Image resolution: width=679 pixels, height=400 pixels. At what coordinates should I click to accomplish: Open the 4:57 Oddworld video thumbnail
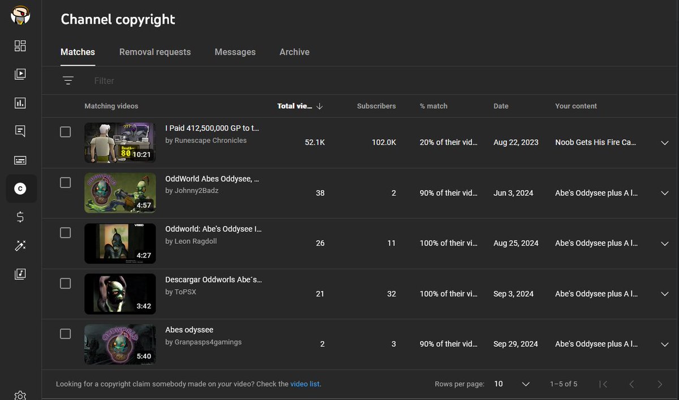(120, 193)
